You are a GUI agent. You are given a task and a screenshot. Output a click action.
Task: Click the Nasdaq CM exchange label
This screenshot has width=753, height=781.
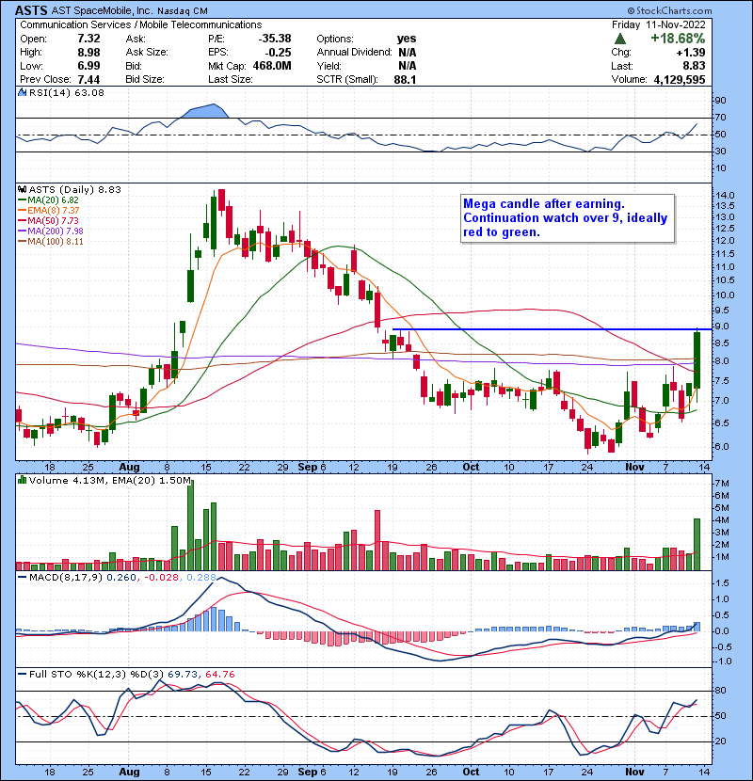183,11
